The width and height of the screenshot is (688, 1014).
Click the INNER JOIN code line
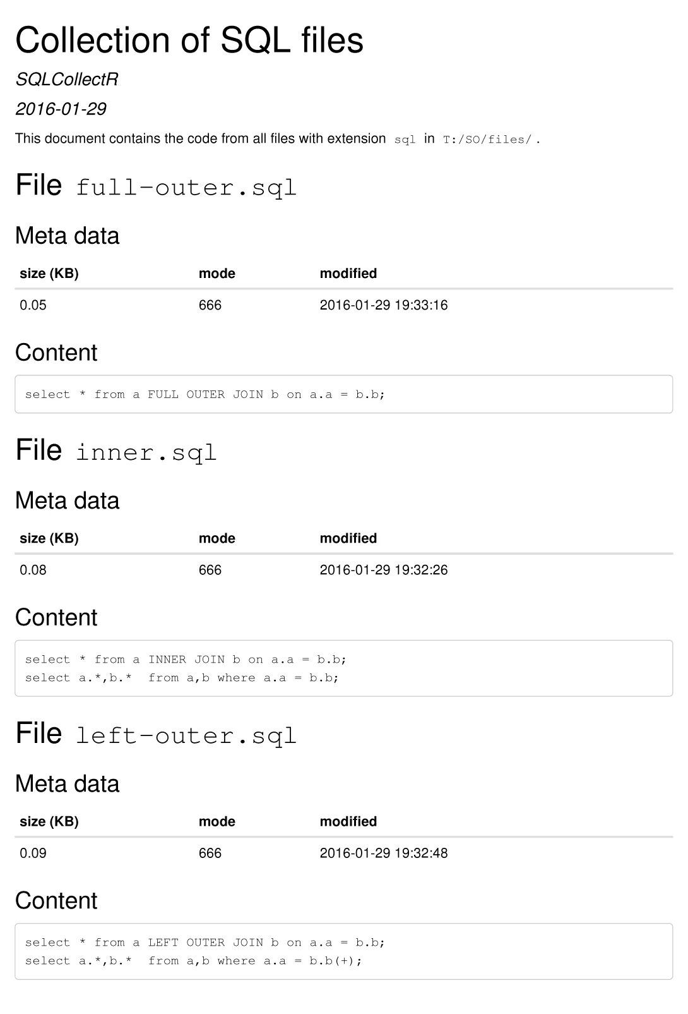186,660
